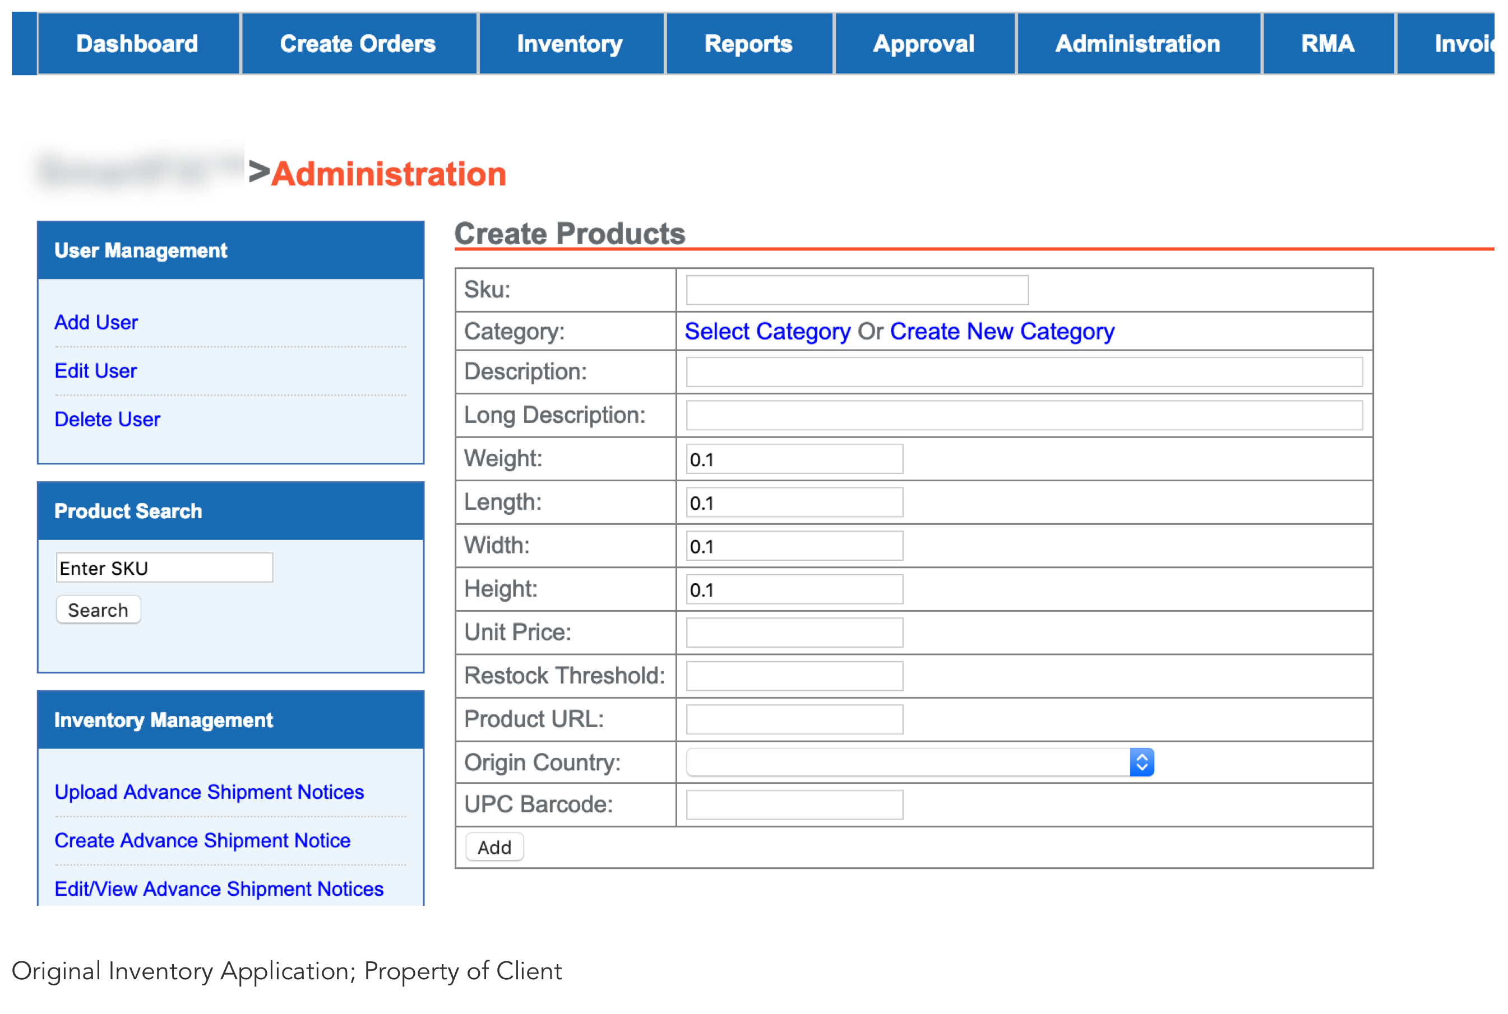Open Create Advance Shipment Notice
The height and width of the screenshot is (1014, 1508).
tap(202, 840)
